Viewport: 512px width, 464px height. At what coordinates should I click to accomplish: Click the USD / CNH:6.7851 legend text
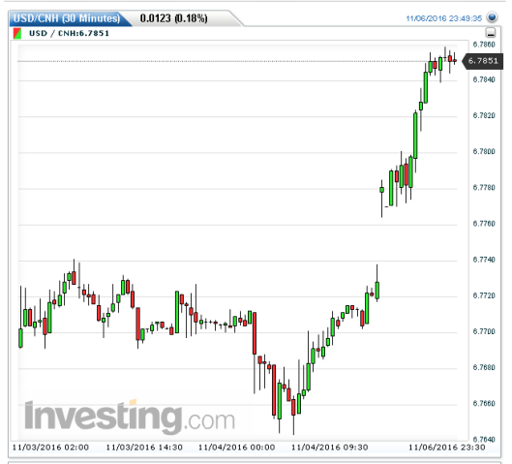pos(69,33)
